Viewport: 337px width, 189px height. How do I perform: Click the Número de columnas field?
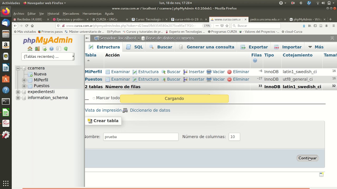[234, 137]
